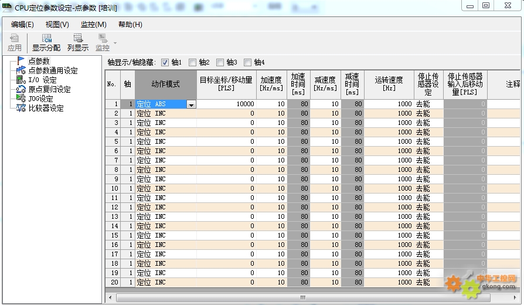This screenshot has width=524, height=305.
Task: Click 去能 cell in row 14
Action: tap(429, 226)
